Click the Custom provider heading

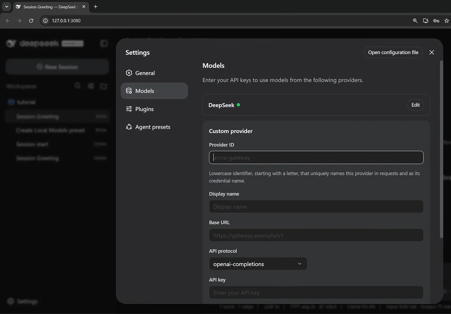coord(231,131)
